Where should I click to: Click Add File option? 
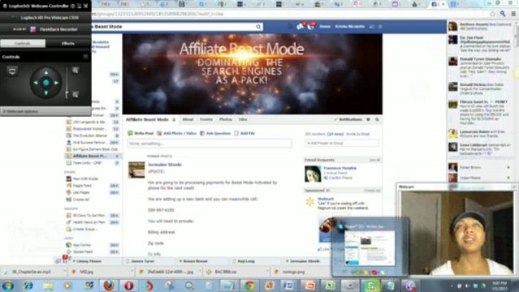coord(244,133)
